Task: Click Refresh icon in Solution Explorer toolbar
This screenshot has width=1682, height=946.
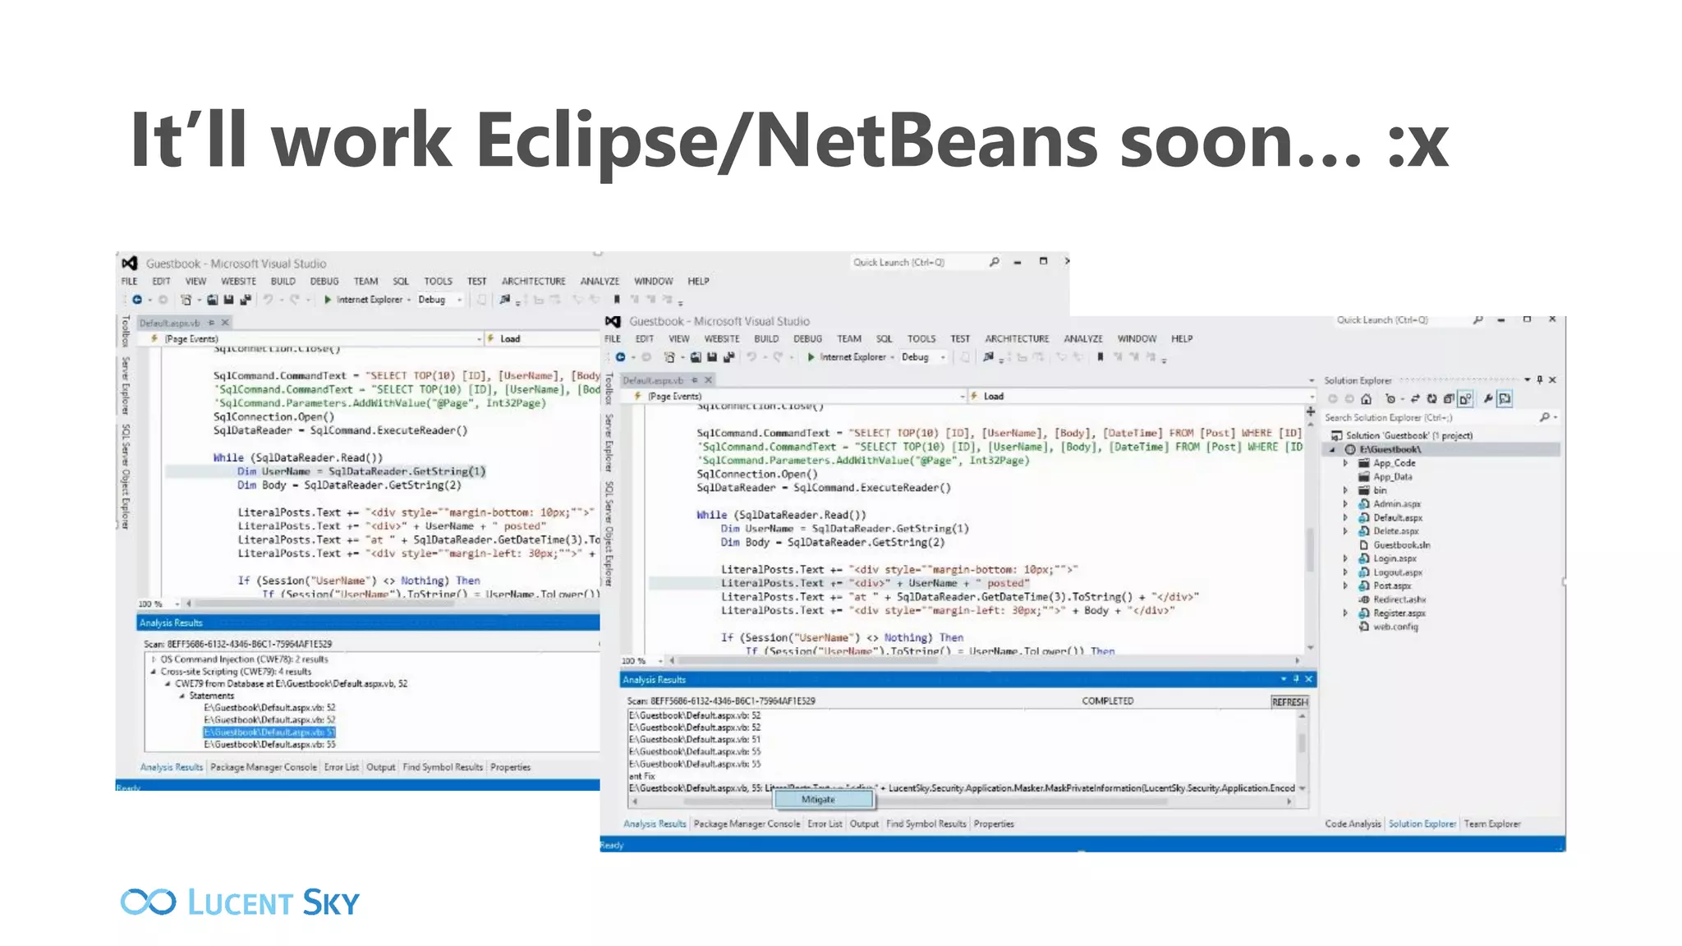Action: (1432, 399)
